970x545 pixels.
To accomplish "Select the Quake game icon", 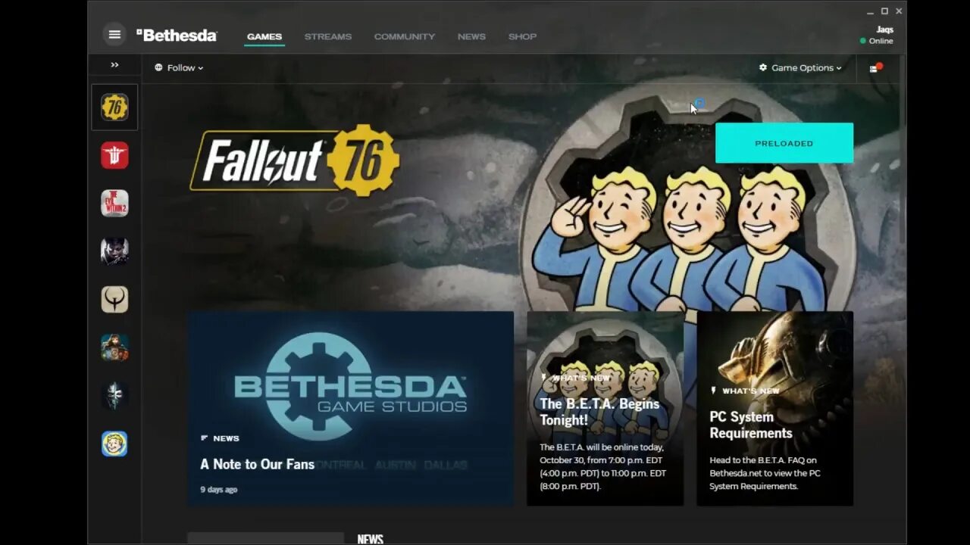I will click(x=114, y=299).
